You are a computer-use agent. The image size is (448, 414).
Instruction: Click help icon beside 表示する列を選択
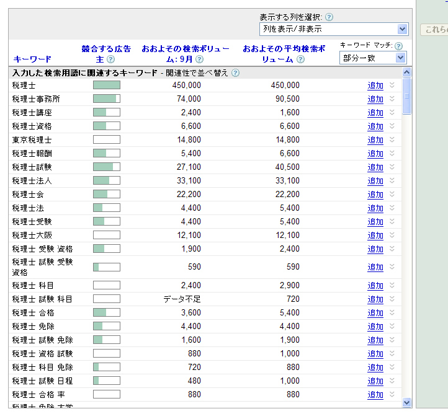click(329, 17)
